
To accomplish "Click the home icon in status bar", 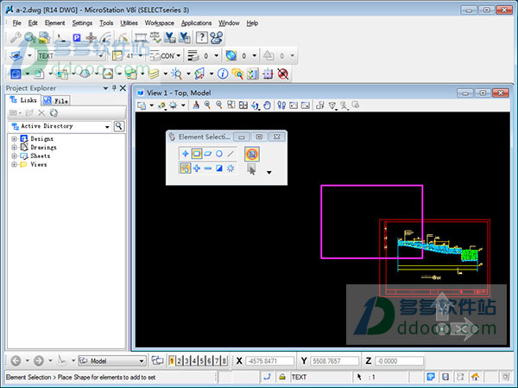I will [475, 377].
